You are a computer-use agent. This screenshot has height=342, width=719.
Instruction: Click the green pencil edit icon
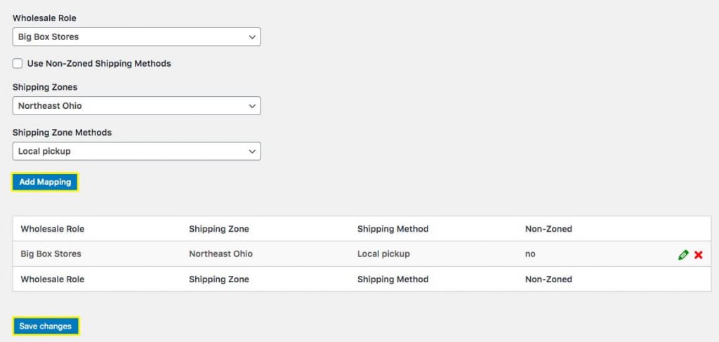click(x=683, y=254)
